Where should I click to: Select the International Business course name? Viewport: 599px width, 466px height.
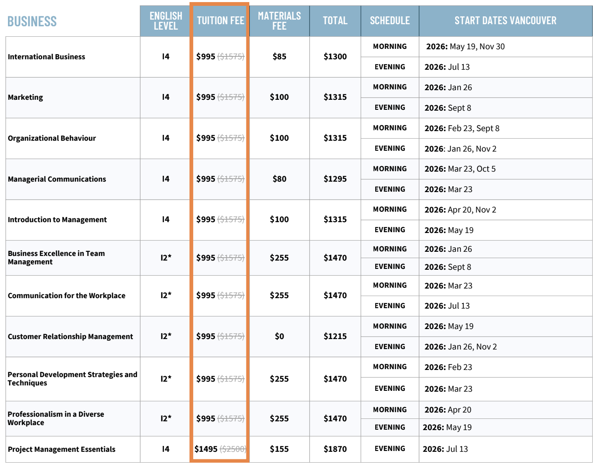pos(46,57)
